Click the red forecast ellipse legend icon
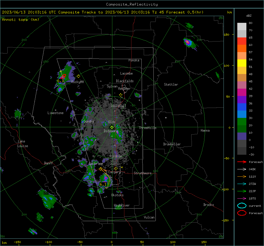The height and width of the screenshot is (246, 264). coord(242,213)
